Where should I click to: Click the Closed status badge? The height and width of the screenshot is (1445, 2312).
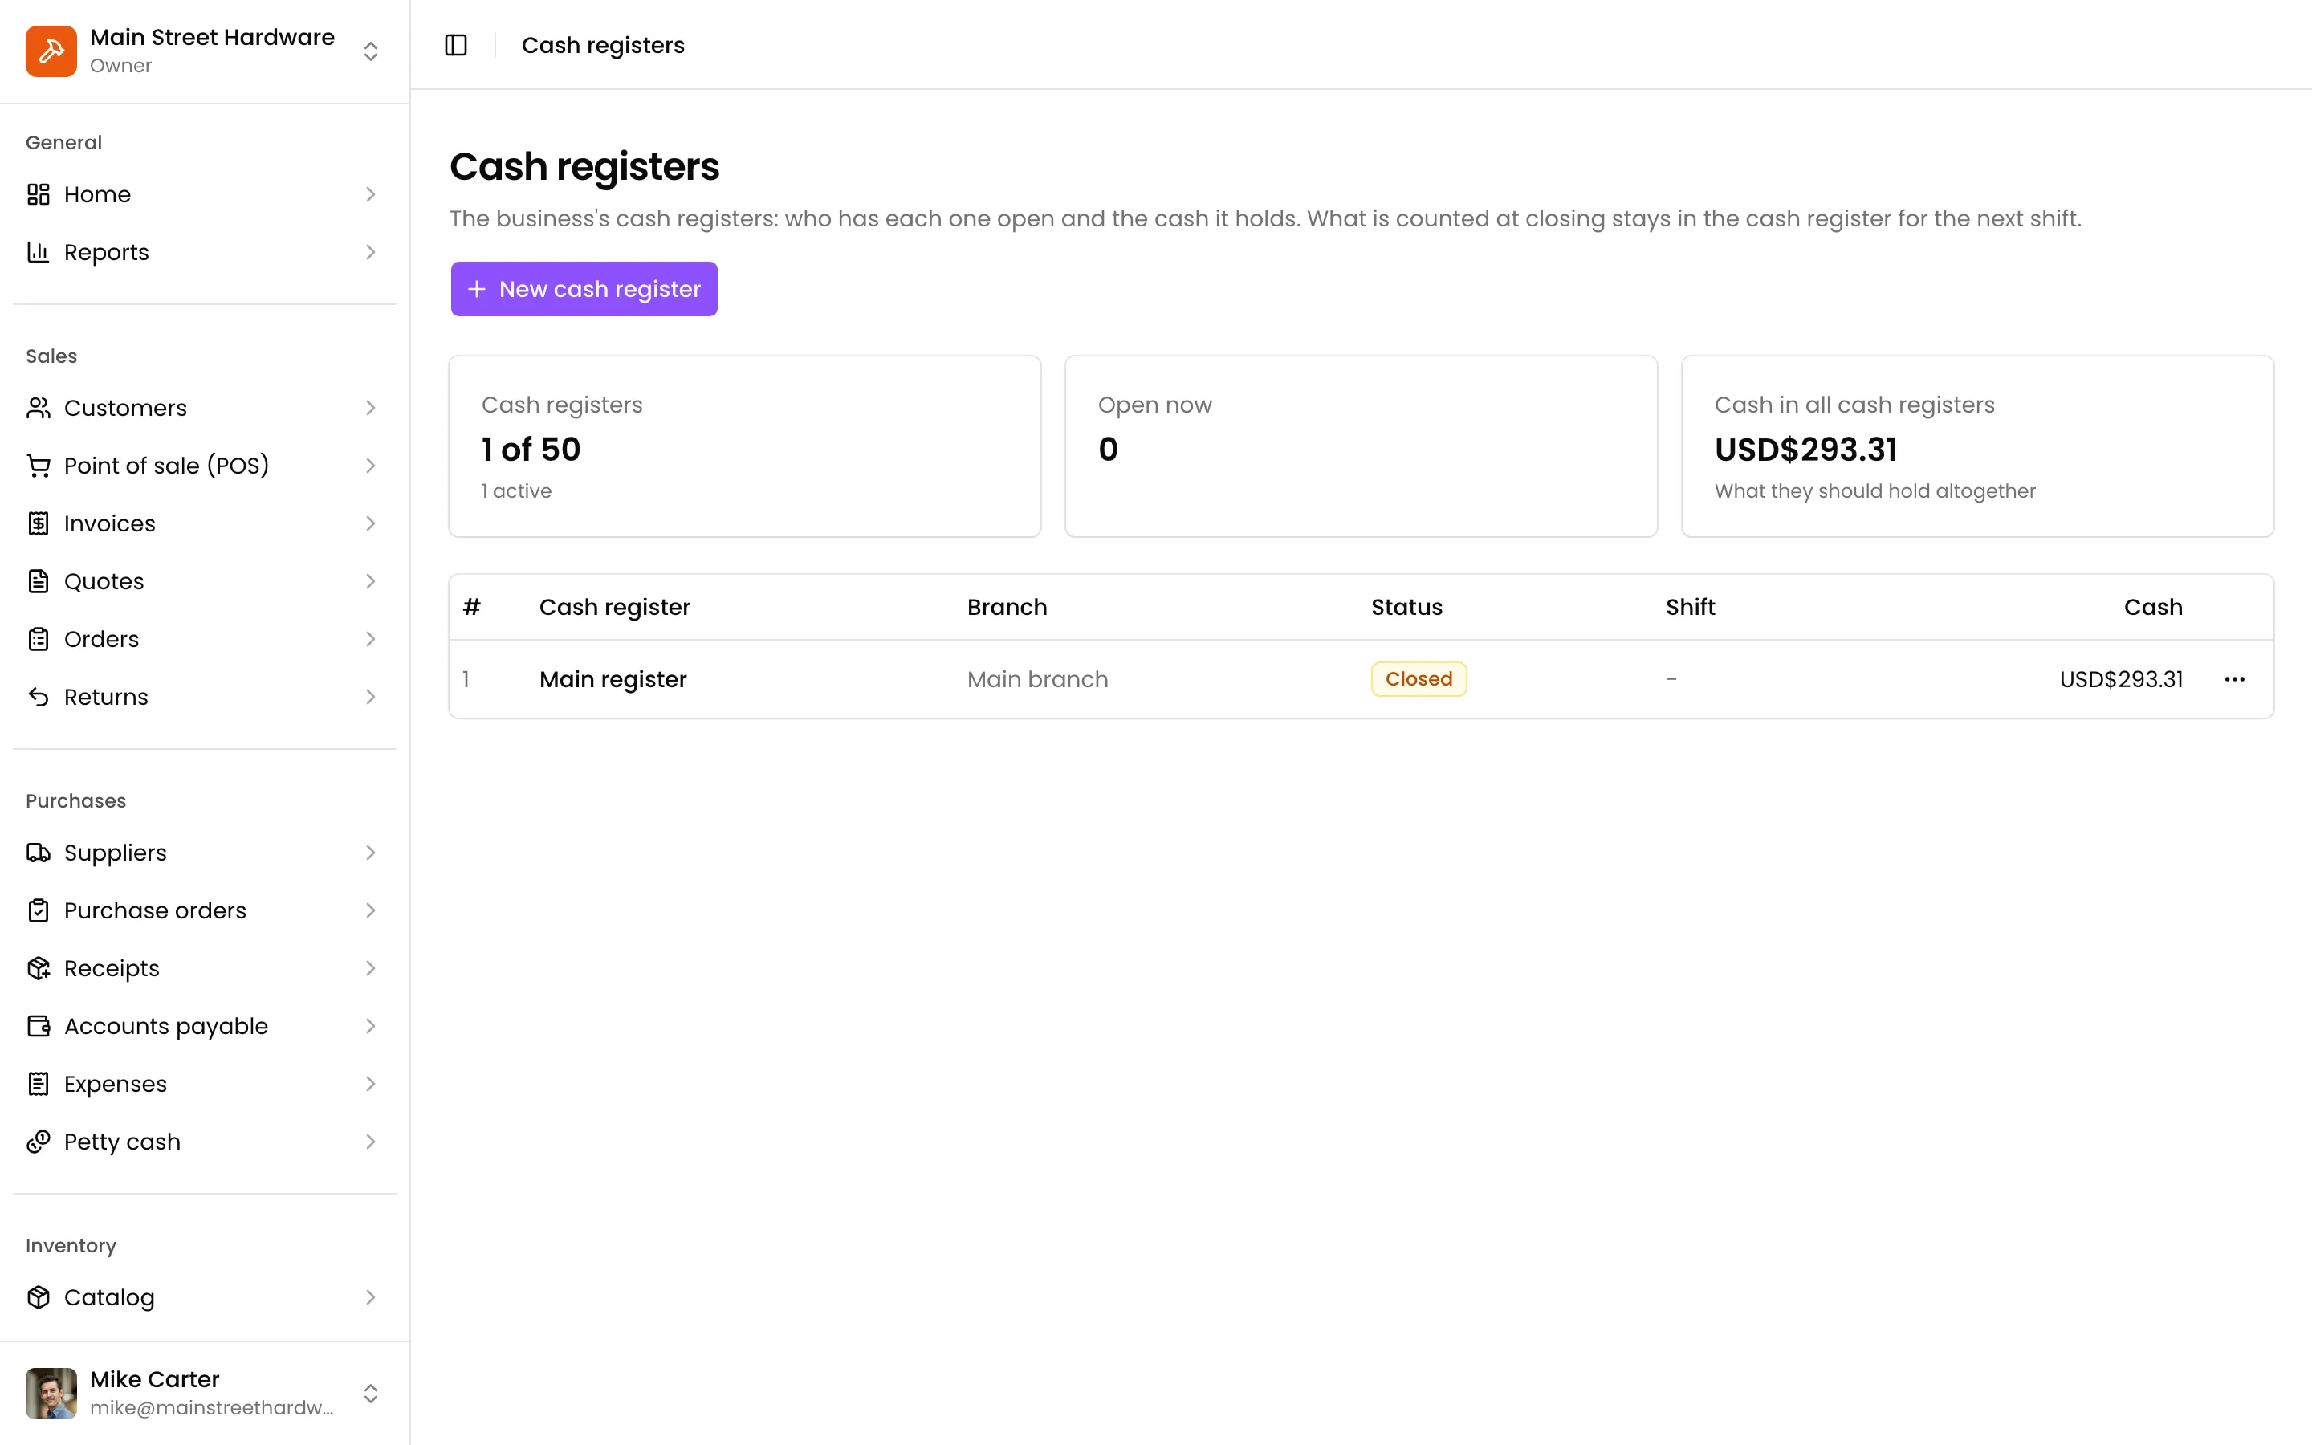(x=1419, y=679)
